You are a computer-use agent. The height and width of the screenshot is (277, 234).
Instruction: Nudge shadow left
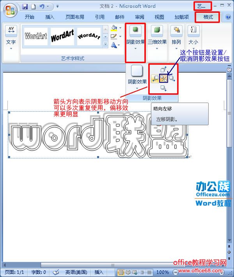click(155, 78)
